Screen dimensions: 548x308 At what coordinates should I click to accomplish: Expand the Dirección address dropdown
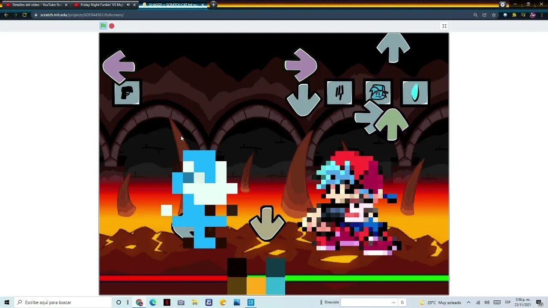pos(393,302)
